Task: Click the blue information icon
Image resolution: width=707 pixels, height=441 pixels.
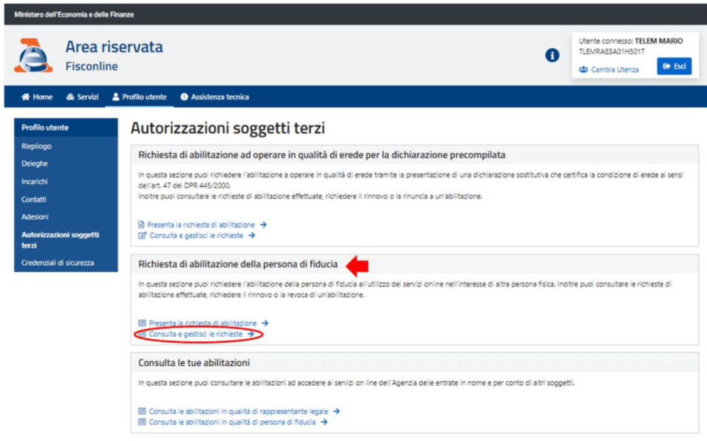Action: pyautogui.click(x=553, y=57)
